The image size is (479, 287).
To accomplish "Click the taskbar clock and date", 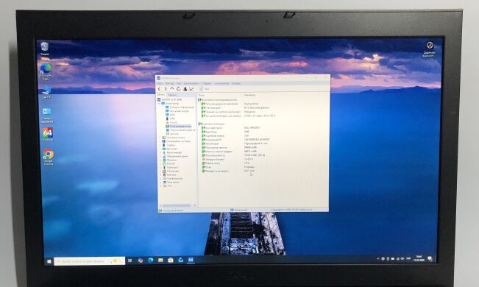I will (419, 258).
